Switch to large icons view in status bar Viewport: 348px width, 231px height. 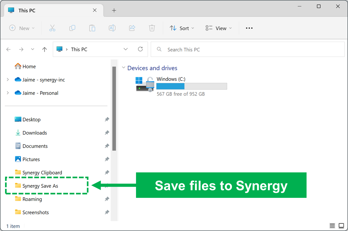point(341,226)
